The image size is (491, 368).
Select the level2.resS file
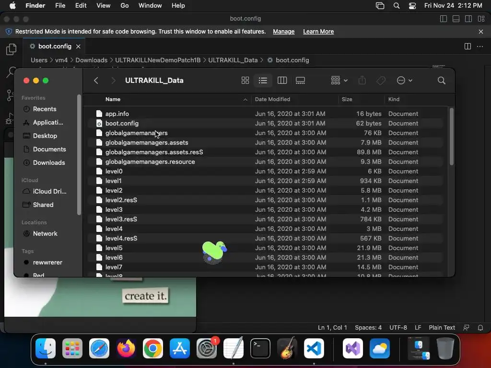coord(265,200)
